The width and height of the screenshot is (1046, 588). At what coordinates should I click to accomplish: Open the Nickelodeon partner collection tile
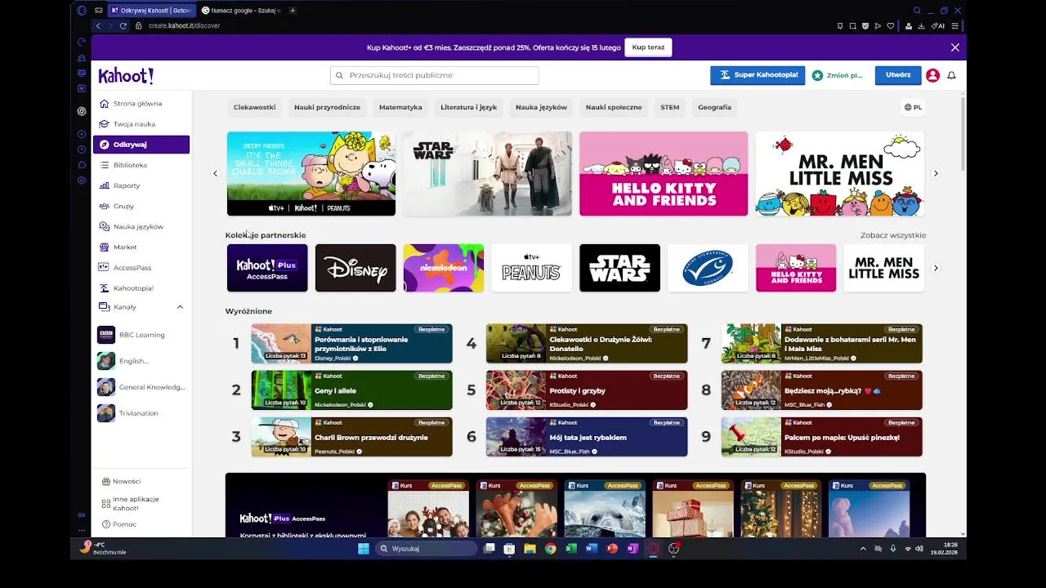click(x=444, y=268)
